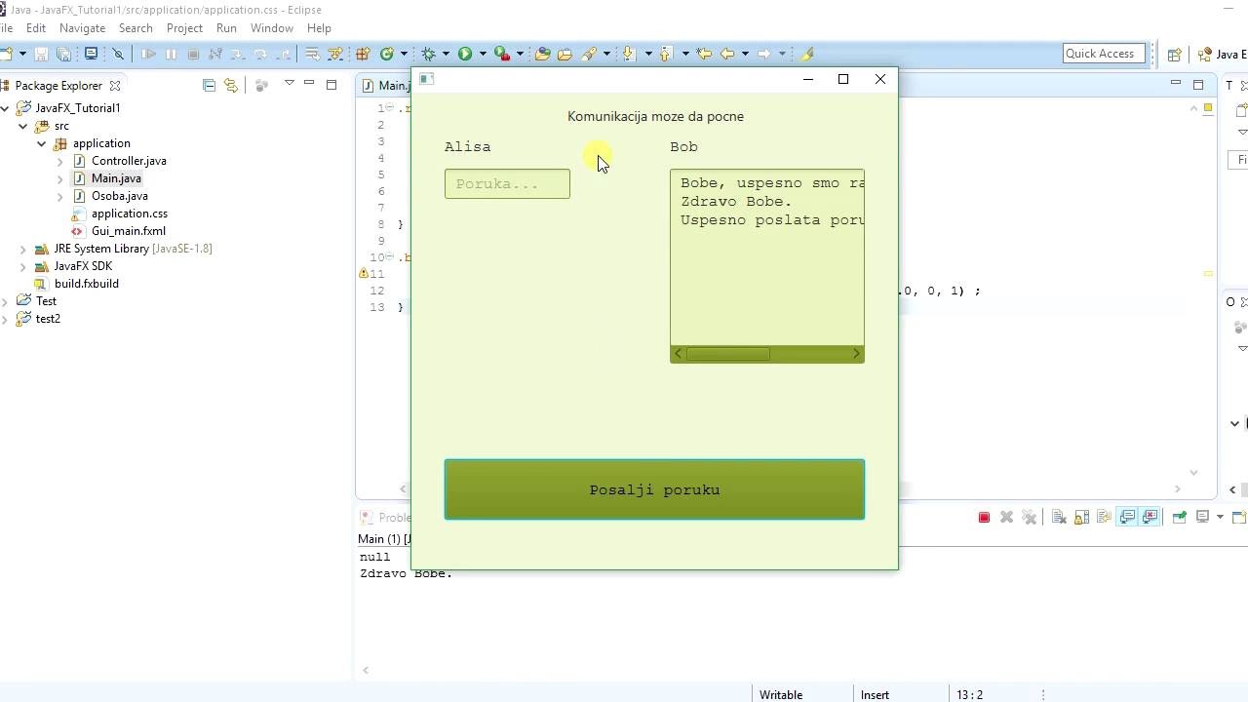Click the green Run button icon
The width and height of the screenshot is (1248, 702).
click(x=465, y=54)
